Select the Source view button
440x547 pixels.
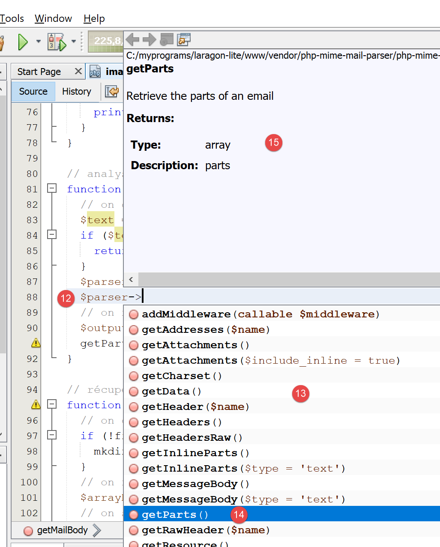[x=33, y=91]
